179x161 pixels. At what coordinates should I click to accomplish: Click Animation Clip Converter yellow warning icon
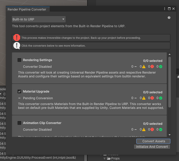point(144,130)
